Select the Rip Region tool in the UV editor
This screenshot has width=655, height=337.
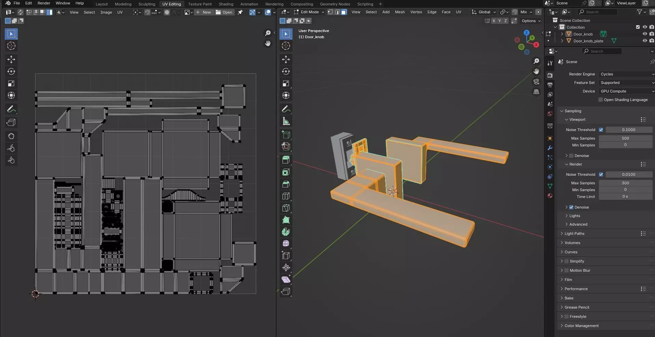pyautogui.click(x=11, y=123)
